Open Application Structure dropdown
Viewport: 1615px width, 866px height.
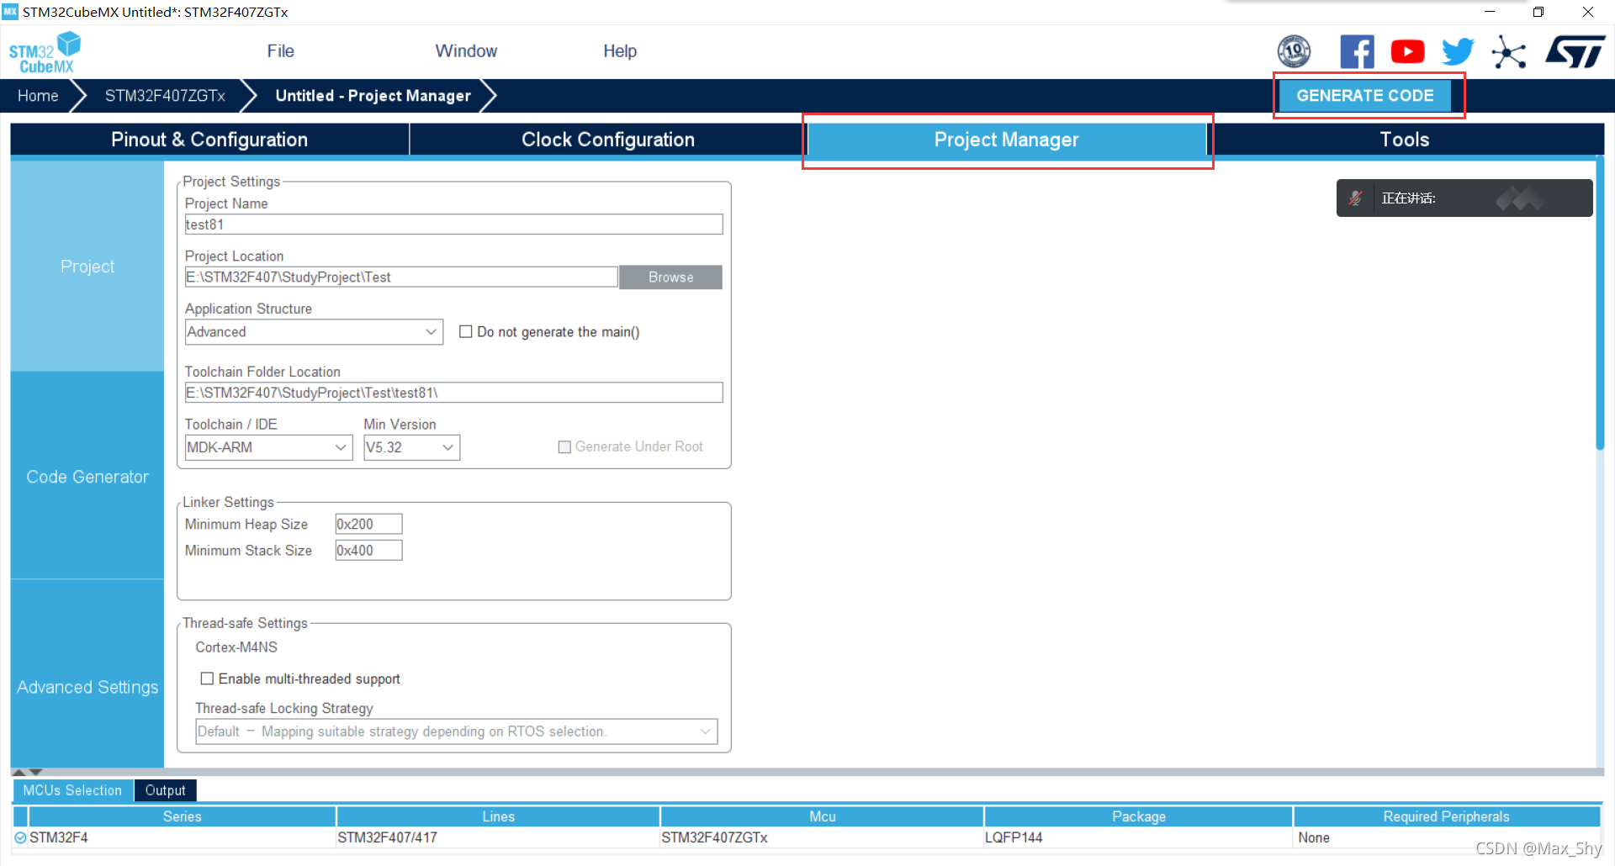pos(314,332)
